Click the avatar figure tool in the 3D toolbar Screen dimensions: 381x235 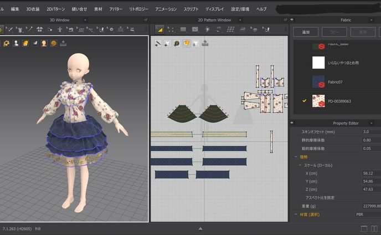pos(60,29)
